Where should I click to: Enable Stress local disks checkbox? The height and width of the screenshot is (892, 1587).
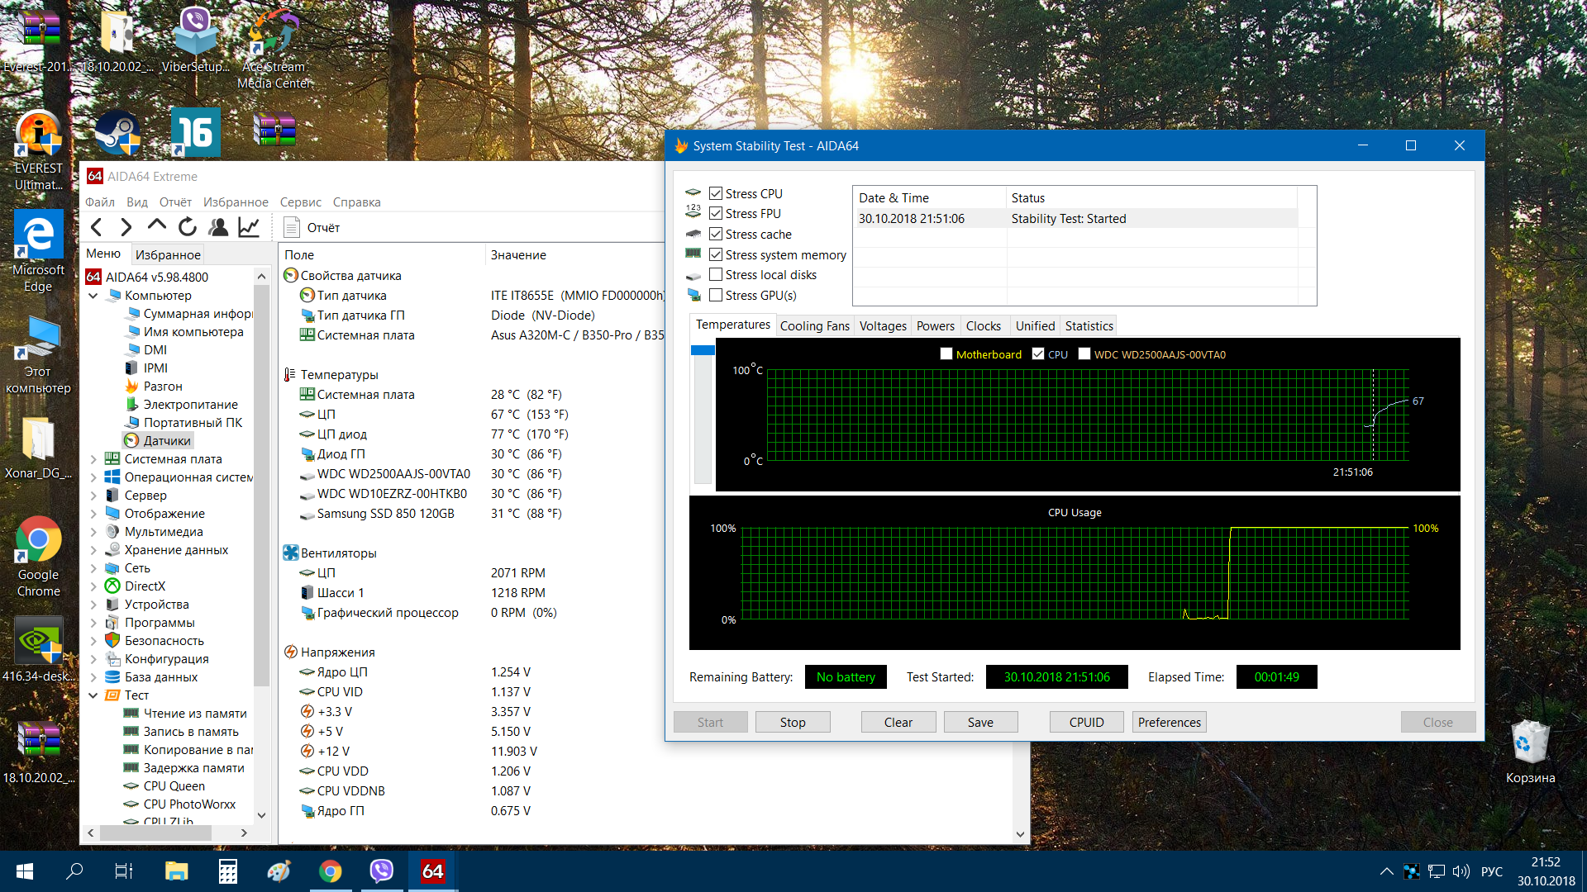pos(716,275)
